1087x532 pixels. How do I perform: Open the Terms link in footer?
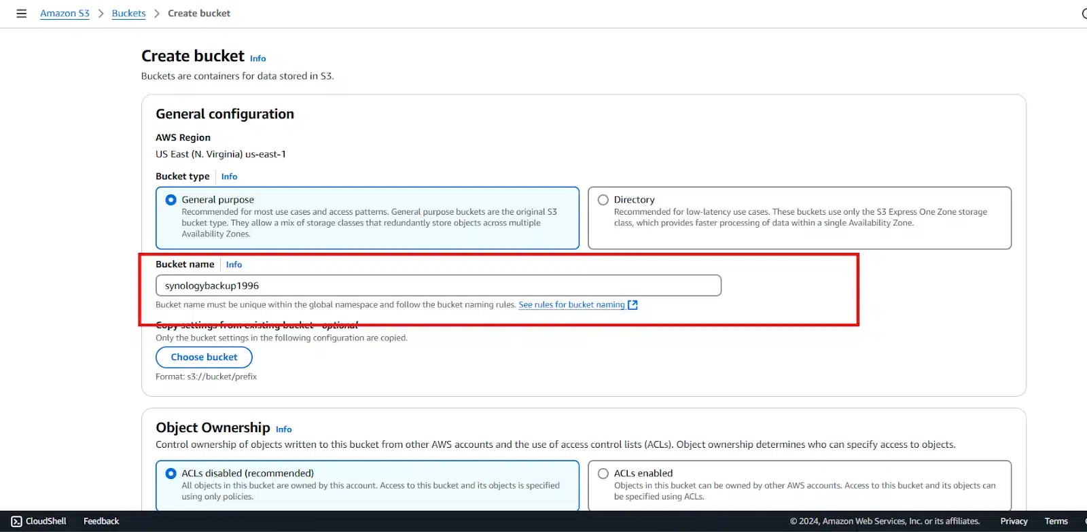(1056, 521)
